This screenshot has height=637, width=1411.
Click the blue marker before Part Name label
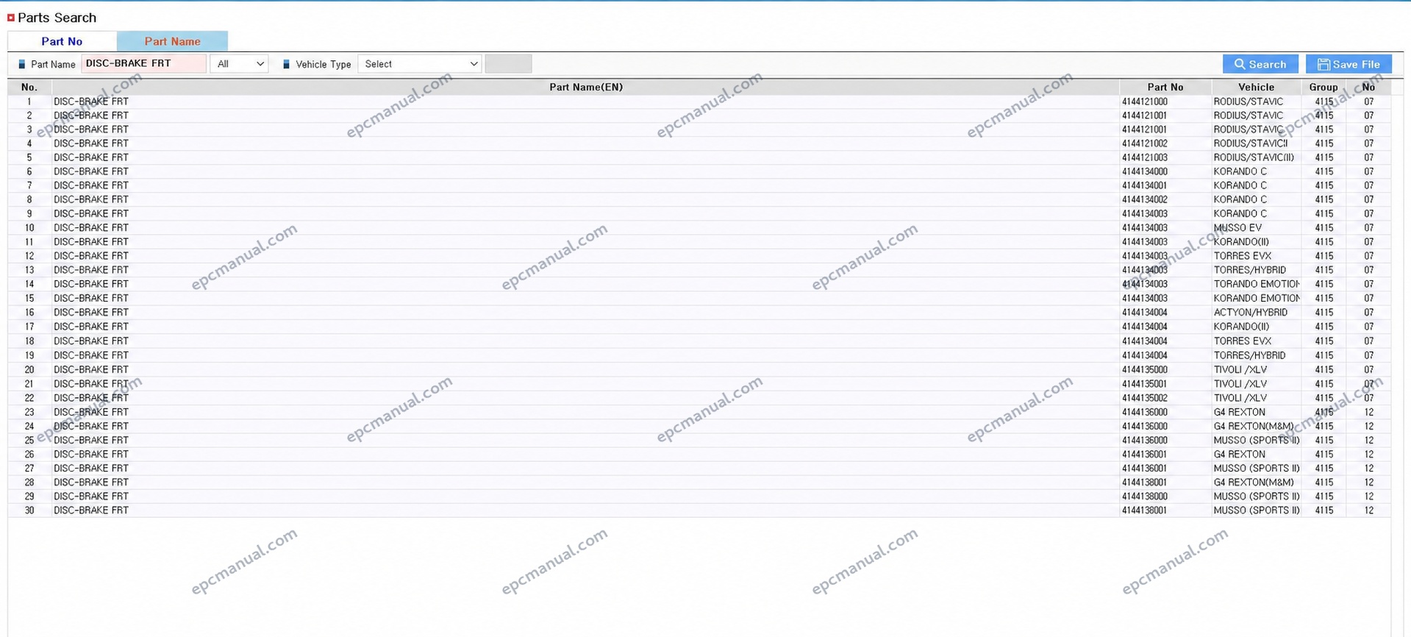click(x=22, y=65)
